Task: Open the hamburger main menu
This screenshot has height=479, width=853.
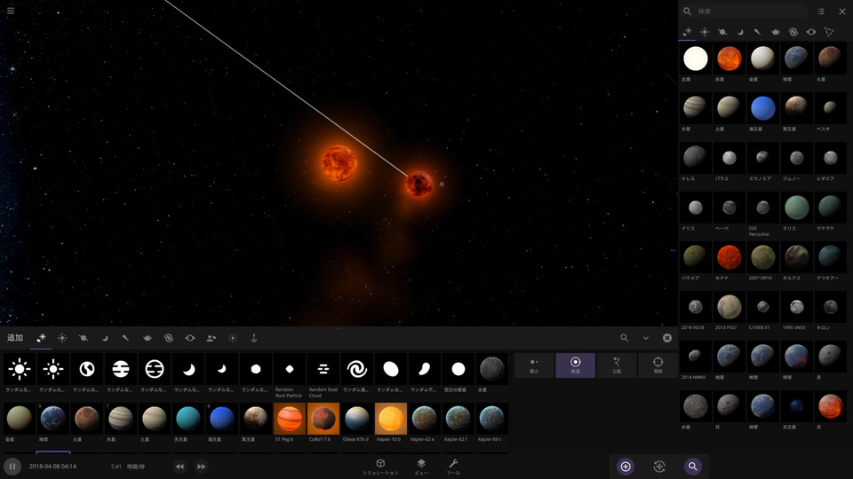Action: click(11, 11)
